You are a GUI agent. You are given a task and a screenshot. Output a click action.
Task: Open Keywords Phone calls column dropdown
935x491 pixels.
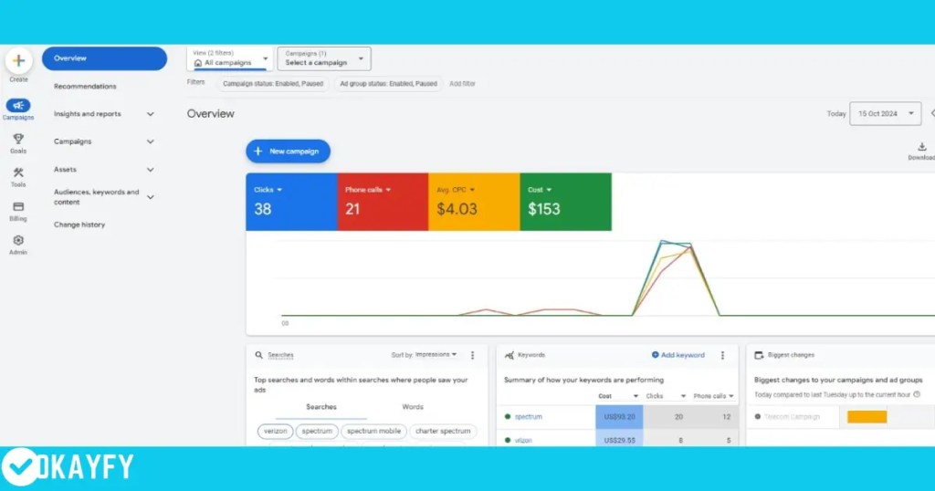pos(731,396)
